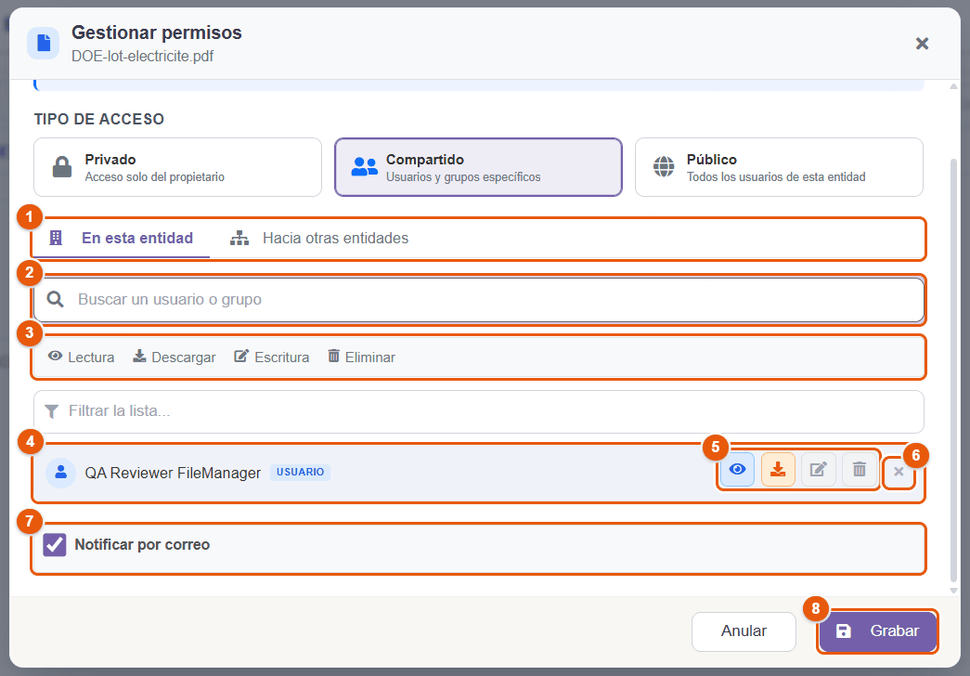Select the Privado access type

coord(177,167)
